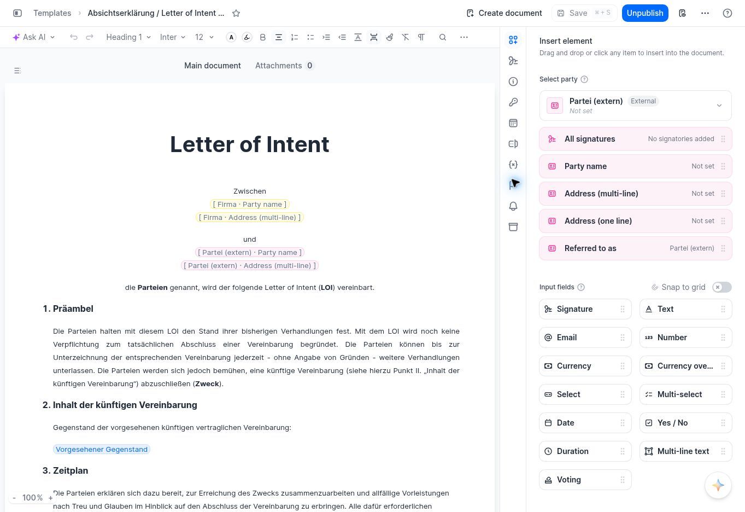Open the highlight color picker

pos(247,37)
